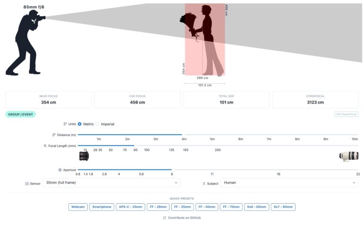Click the magnifier icon beside Focal Length
Image resolution: width=364 pixels, height=227 pixels.
coord(45,146)
